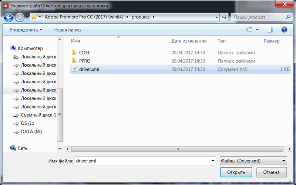Click the 'driver.xml' file name in list

coord(89,69)
